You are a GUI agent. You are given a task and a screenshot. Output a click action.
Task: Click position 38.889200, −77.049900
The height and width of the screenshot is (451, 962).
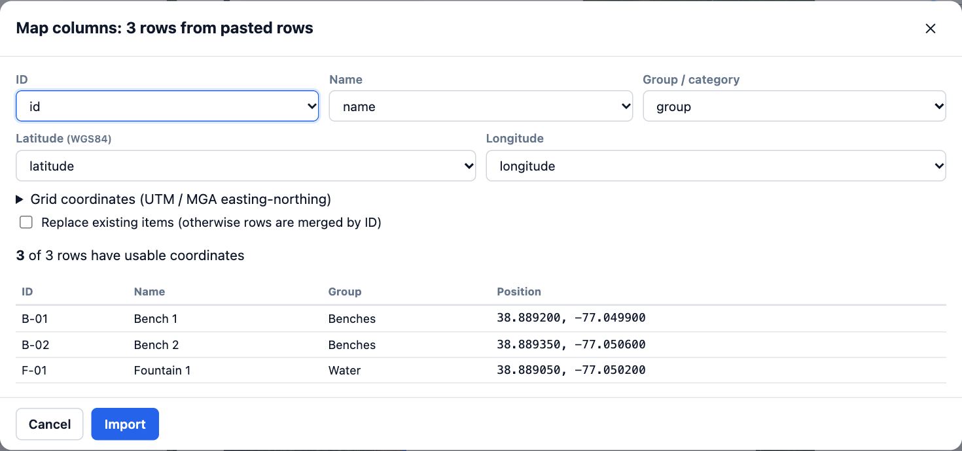point(571,318)
